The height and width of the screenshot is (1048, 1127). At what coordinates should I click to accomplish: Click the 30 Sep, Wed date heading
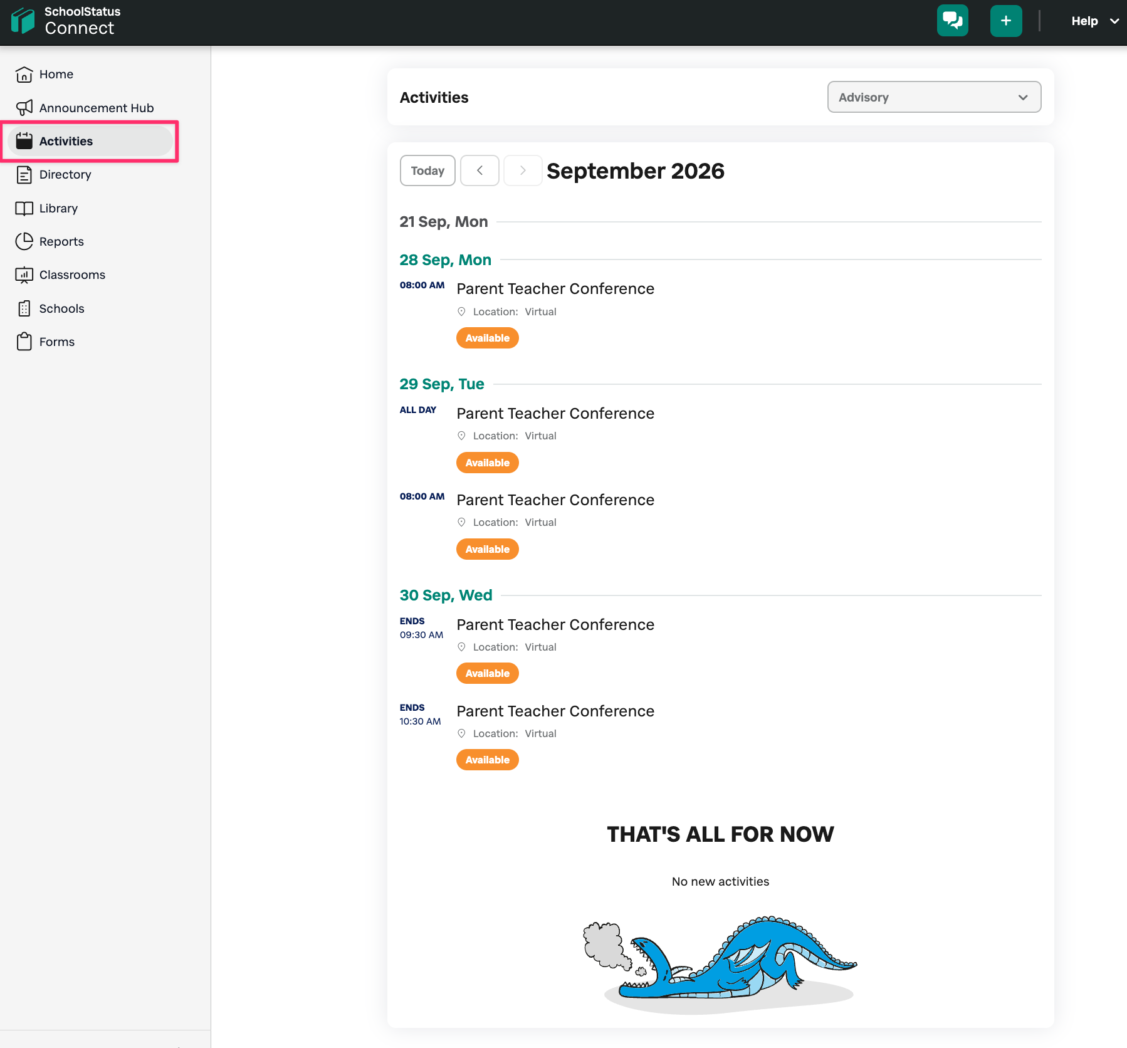click(x=446, y=595)
